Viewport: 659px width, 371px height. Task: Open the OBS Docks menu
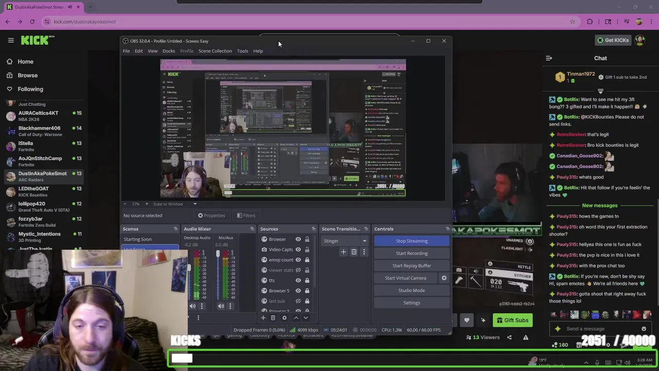tap(169, 51)
